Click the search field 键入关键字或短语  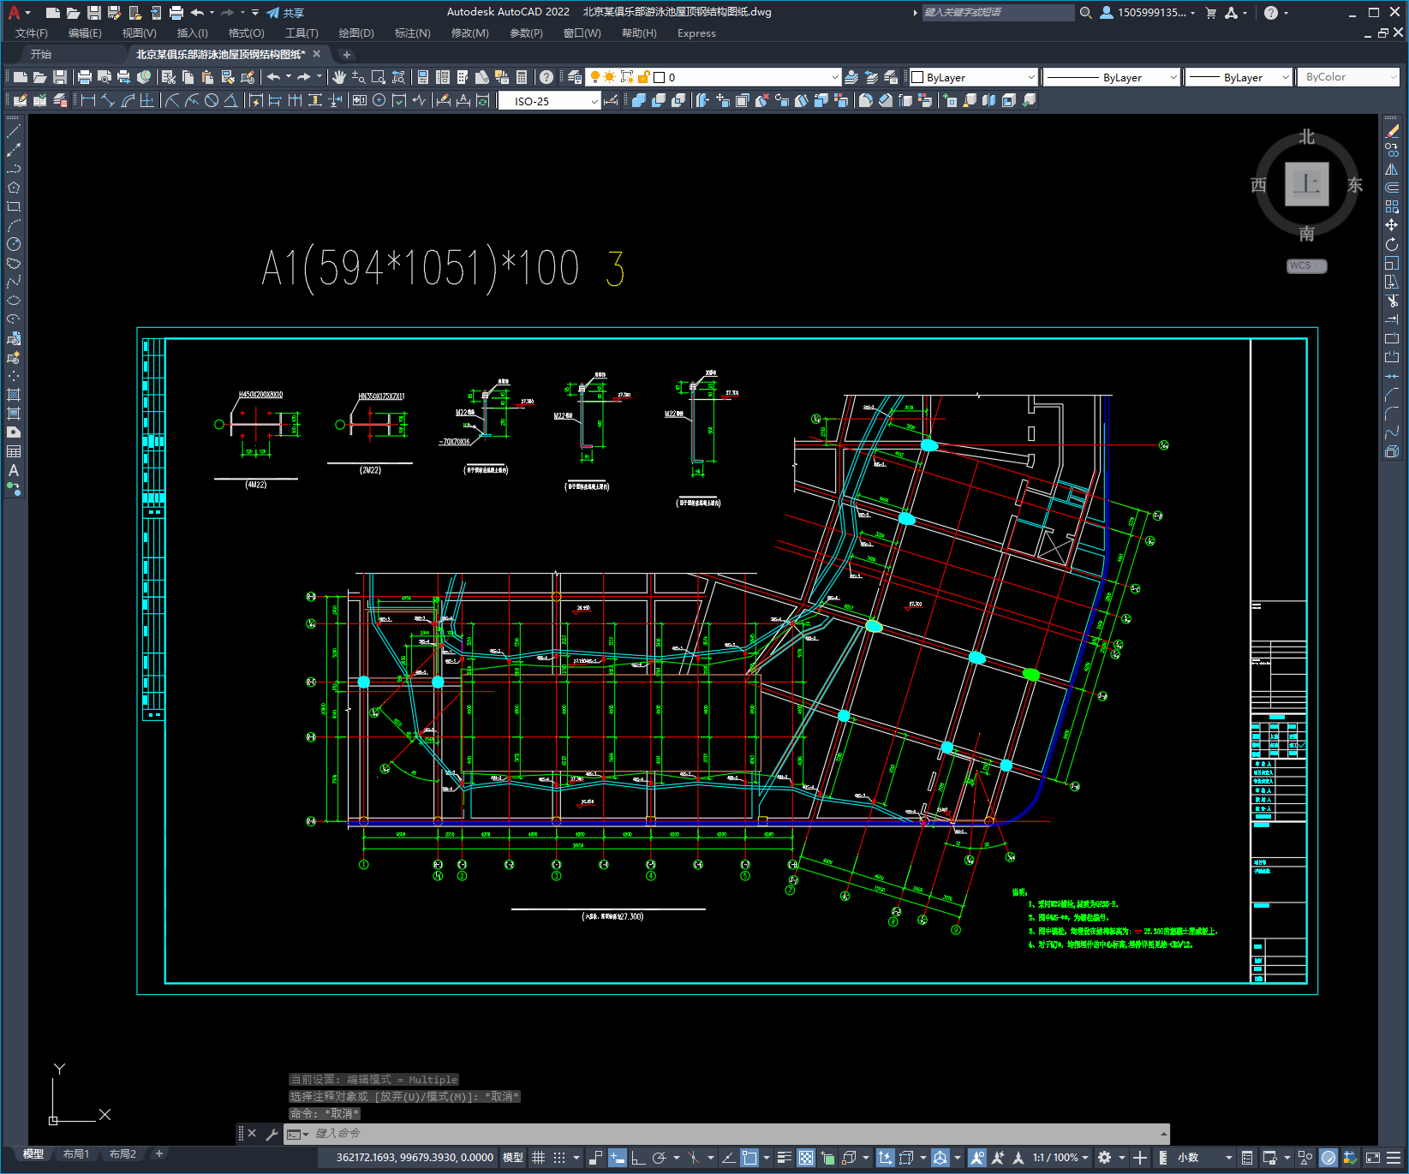coord(998,13)
